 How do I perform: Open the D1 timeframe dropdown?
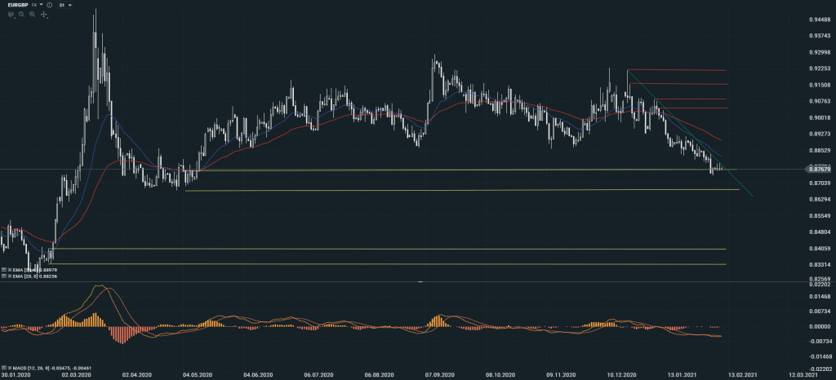point(65,5)
